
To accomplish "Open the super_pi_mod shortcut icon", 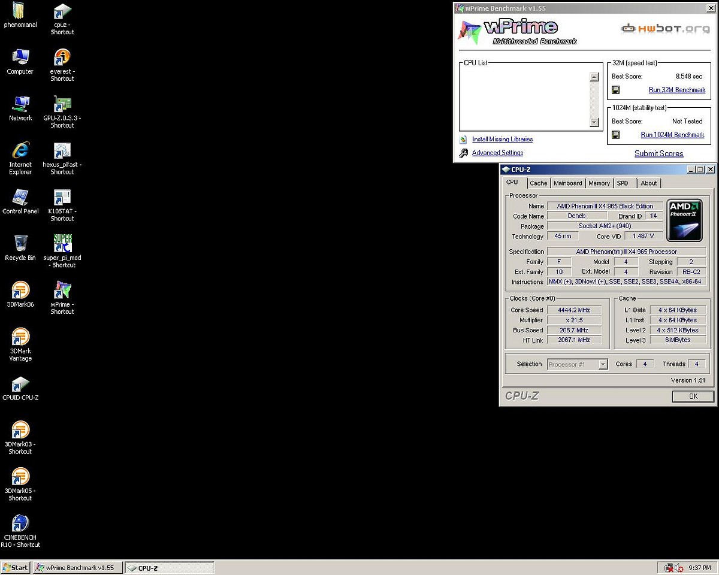I will [x=62, y=244].
